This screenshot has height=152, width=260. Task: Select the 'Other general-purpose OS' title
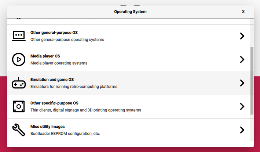[54, 33]
